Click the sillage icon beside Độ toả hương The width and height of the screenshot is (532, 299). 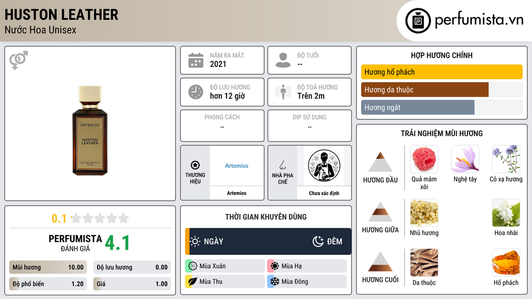[x=283, y=92]
